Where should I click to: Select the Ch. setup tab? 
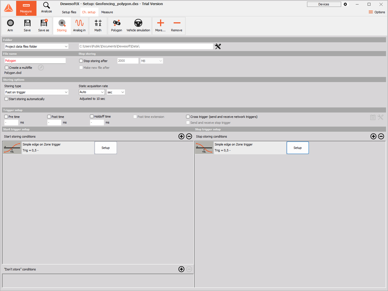click(89, 12)
